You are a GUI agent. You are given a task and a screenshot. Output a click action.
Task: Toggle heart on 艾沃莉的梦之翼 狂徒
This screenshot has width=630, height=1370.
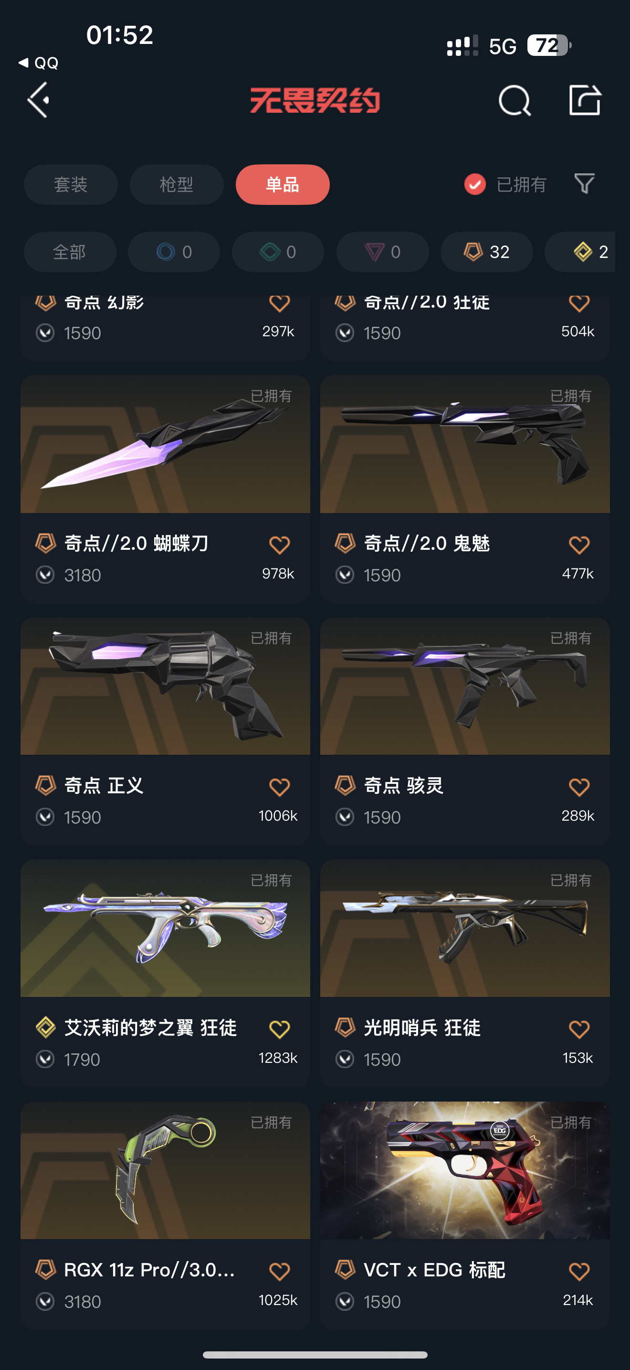pyautogui.click(x=279, y=1029)
